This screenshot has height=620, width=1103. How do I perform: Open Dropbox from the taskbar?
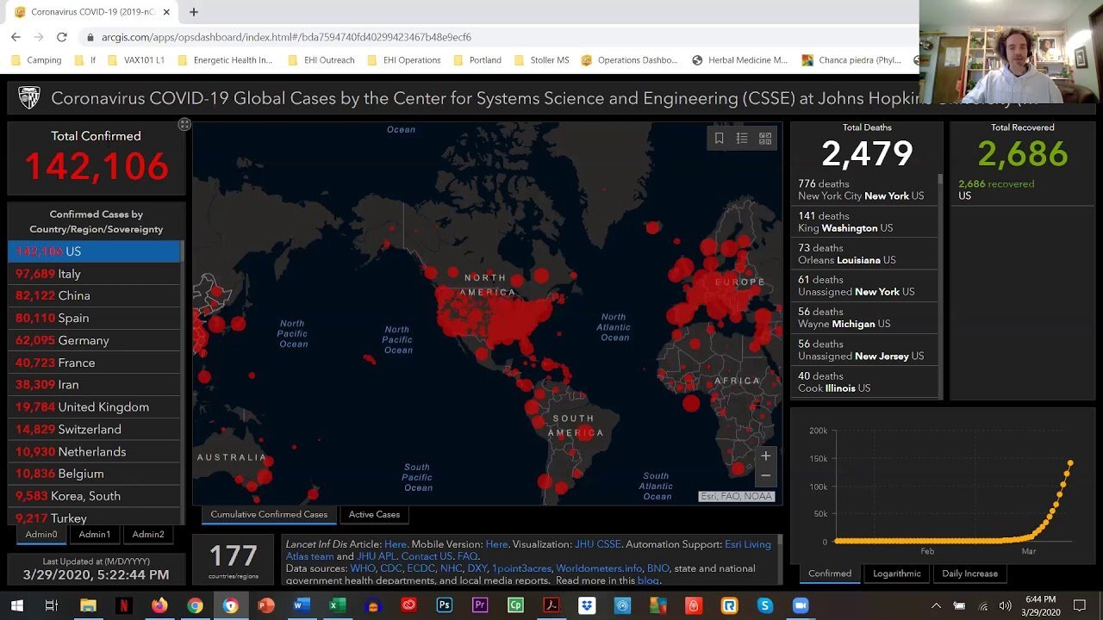tap(587, 605)
